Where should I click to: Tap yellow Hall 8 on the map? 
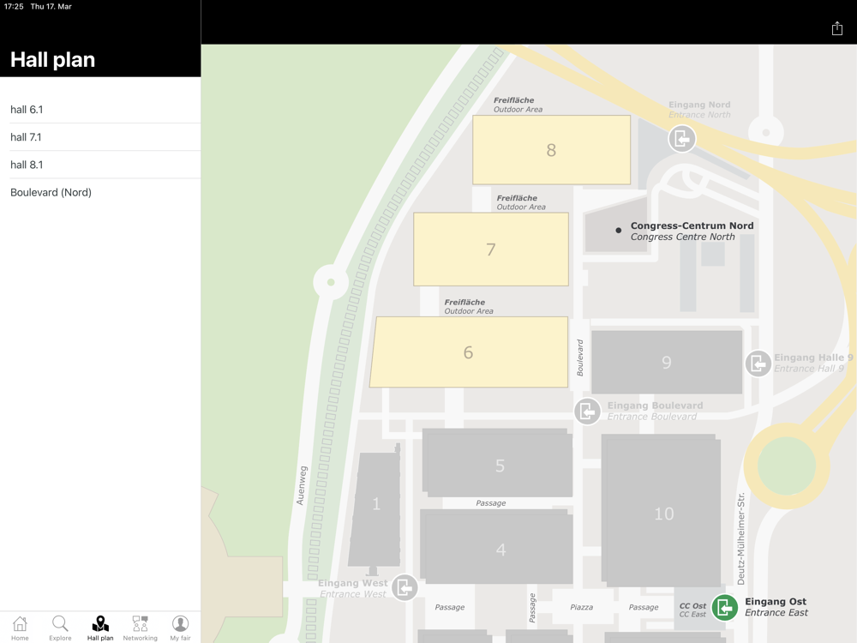(x=551, y=150)
